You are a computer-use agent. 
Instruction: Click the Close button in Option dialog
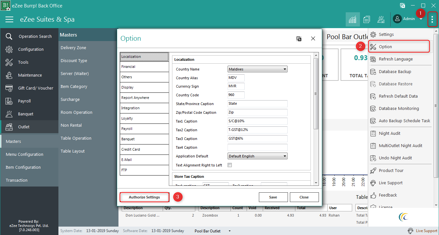(304, 197)
